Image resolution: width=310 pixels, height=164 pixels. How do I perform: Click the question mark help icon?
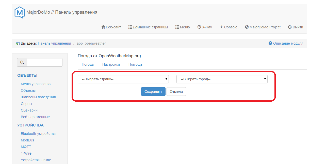pos(270,43)
